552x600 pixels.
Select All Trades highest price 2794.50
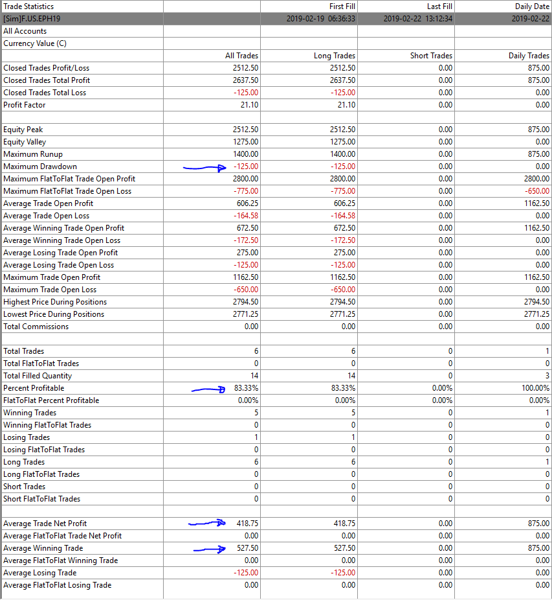tap(245, 302)
